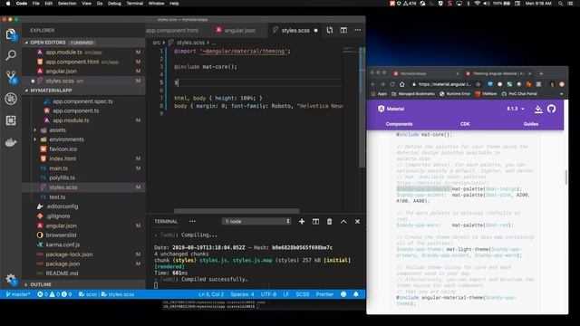Viewport: 580px width, 326px height.
Task: Open the Apps bookmark in Chrome
Action: 379,94
